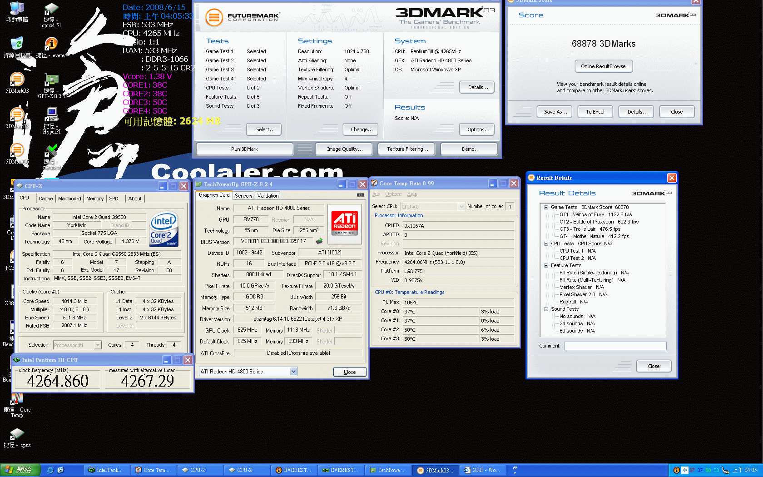Open the cpuz shortcut at desktop bottom
Image resolution: width=763 pixels, height=477 pixels.
tap(17, 438)
